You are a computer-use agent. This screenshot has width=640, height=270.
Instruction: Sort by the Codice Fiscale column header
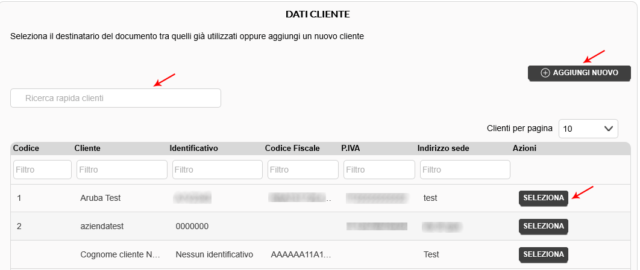click(x=292, y=149)
